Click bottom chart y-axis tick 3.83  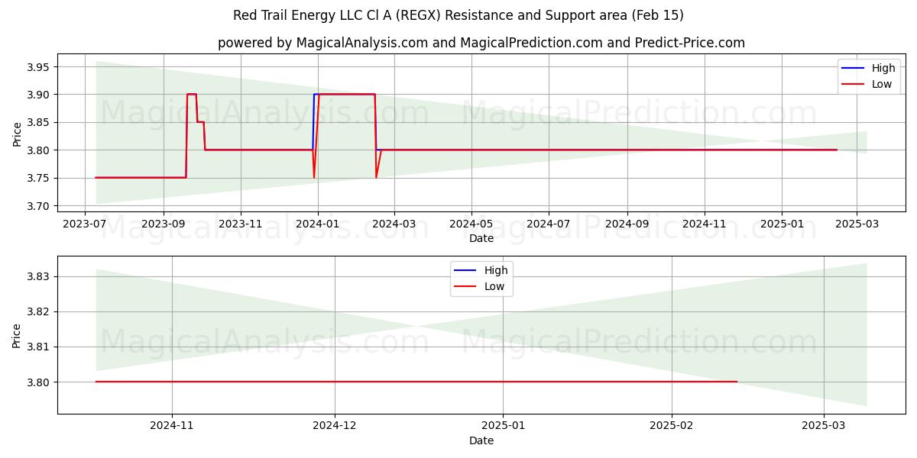pos(39,276)
